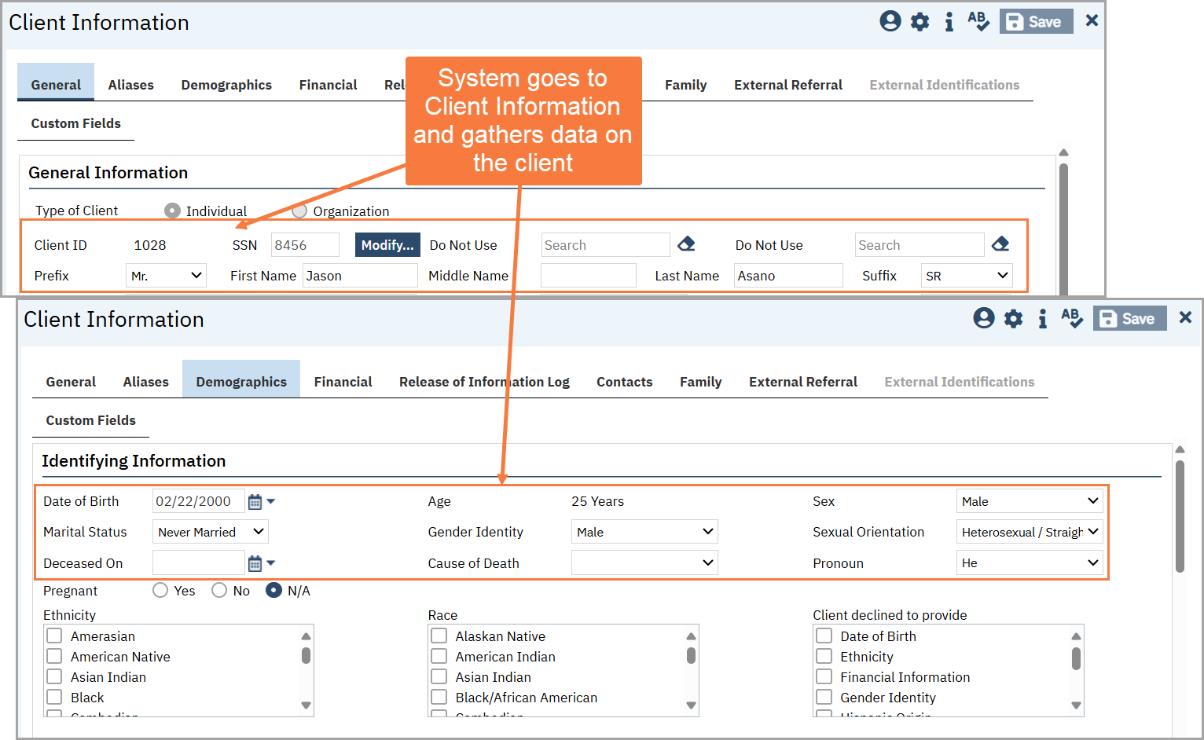1204x740 pixels.
Task: Click the clear icon beside the Search field
Action: [x=685, y=244]
